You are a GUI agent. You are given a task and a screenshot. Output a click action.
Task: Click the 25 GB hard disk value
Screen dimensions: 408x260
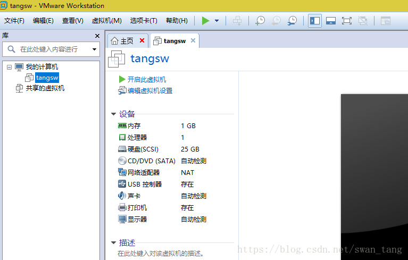coord(190,149)
